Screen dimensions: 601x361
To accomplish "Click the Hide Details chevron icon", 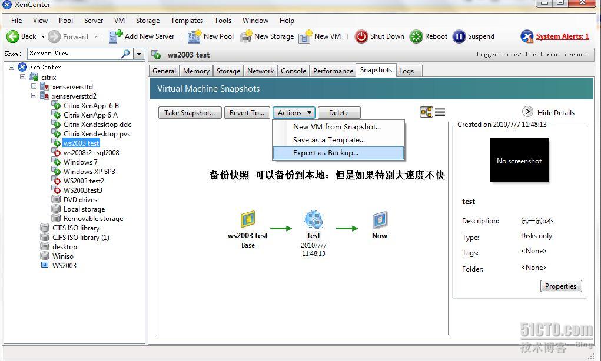I will pos(527,111).
